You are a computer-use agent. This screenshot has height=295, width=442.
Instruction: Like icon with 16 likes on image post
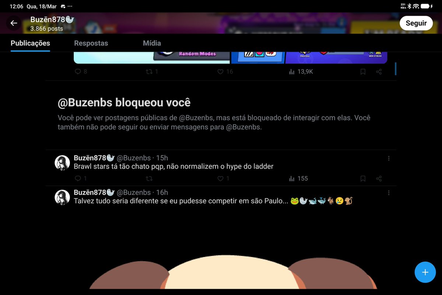click(220, 72)
